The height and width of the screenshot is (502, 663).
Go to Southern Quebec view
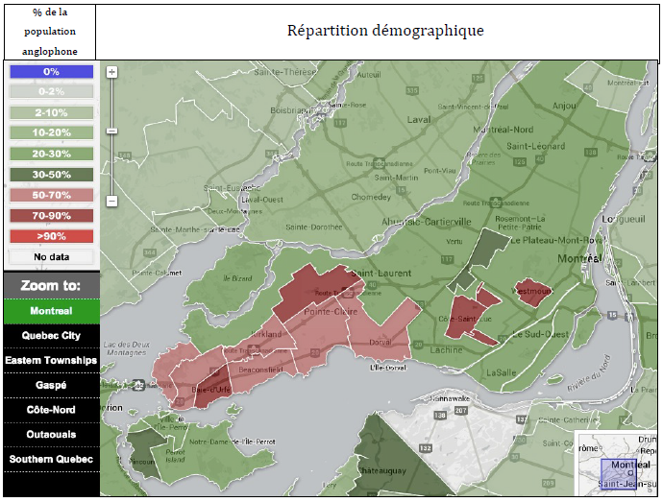[x=51, y=459]
